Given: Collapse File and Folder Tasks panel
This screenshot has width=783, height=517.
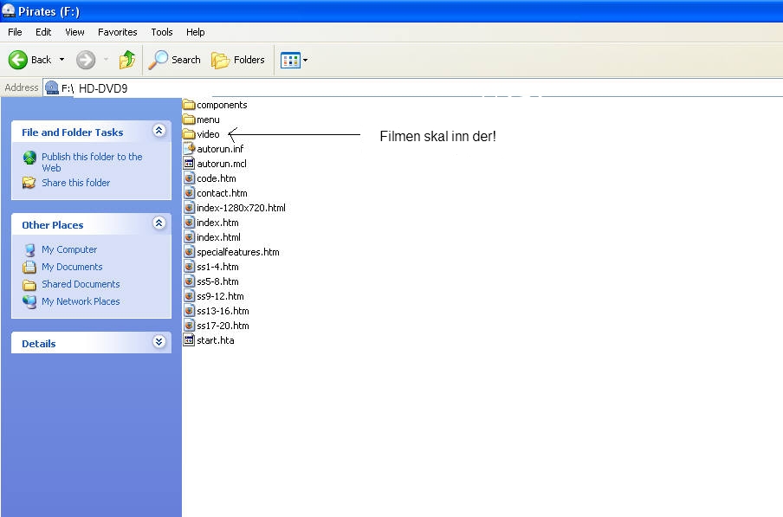Looking at the screenshot, I should [x=159, y=131].
